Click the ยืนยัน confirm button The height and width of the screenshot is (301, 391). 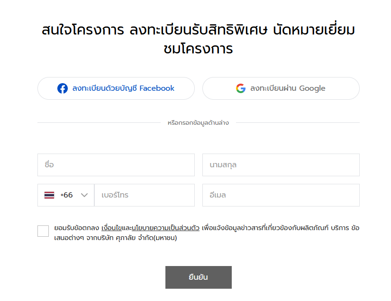click(x=199, y=277)
